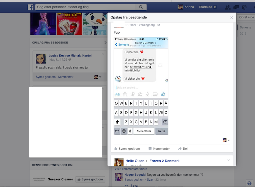Click Hegge Bøgedal name link
The height and width of the screenshot is (187, 255).
coord(135,175)
